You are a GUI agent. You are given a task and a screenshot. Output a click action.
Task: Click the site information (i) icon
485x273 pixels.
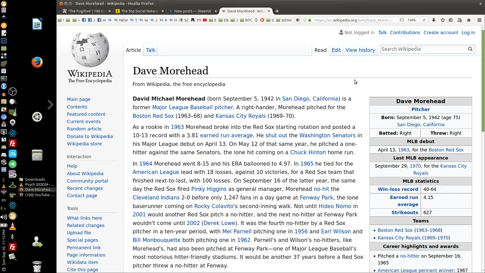pos(305,20)
